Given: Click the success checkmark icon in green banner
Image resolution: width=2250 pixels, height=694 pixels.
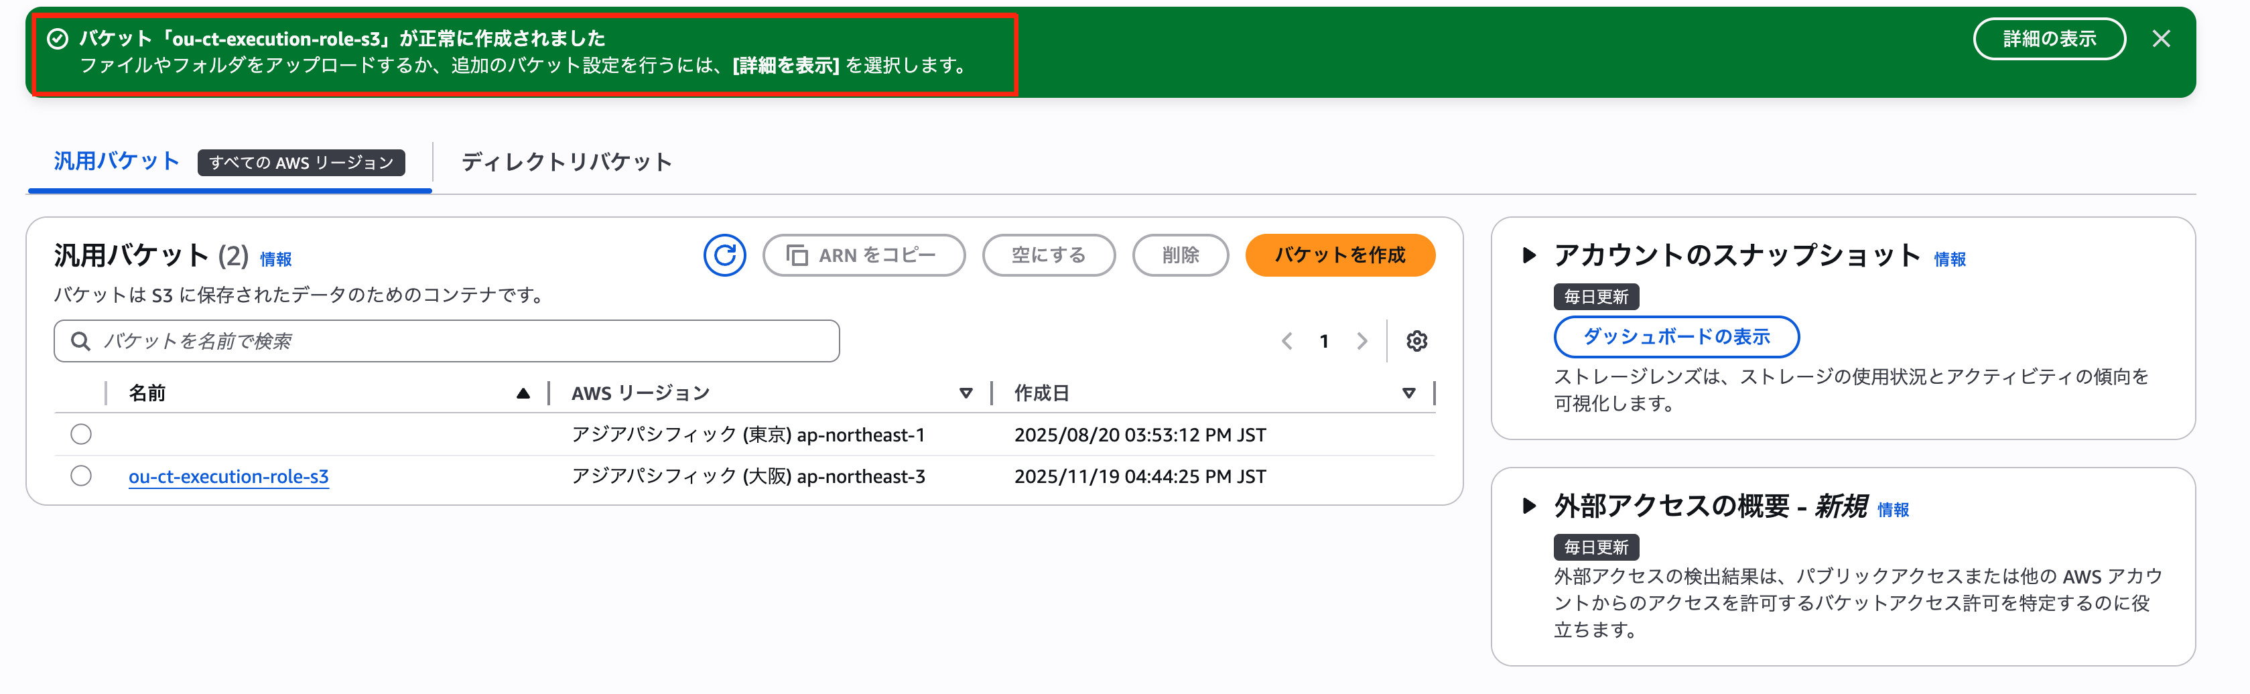Looking at the screenshot, I should pyautogui.click(x=57, y=38).
